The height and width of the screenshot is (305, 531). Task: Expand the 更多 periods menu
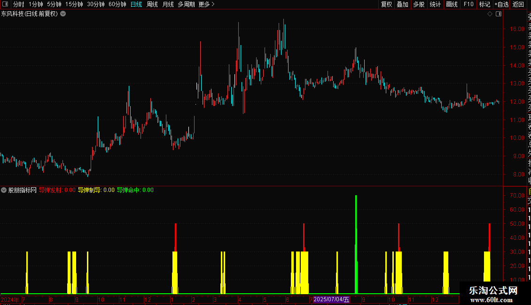click(x=206, y=4)
